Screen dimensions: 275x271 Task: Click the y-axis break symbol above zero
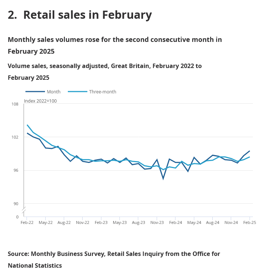[24, 211]
